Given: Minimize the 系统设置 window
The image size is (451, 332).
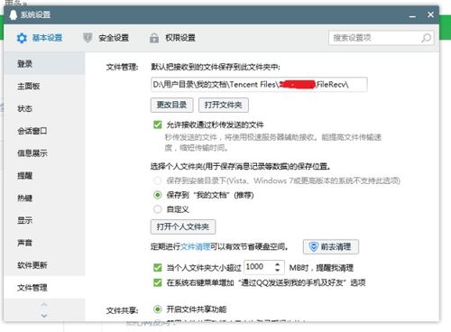Looking at the screenshot, I should pyautogui.click(x=412, y=15).
